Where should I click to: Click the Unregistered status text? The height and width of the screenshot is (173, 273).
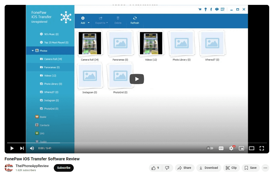click(x=39, y=22)
